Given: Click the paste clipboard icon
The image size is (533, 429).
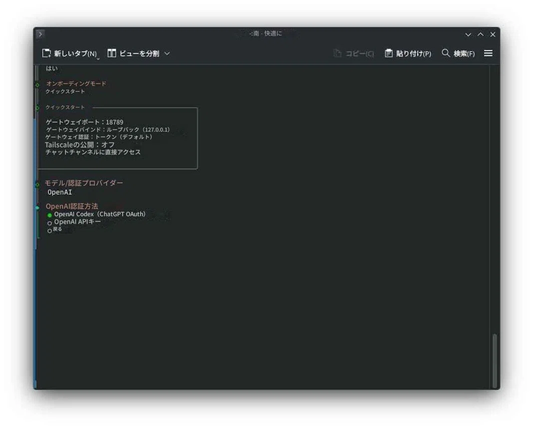Looking at the screenshot, I should pyautogui.click(x=388, y=53).
